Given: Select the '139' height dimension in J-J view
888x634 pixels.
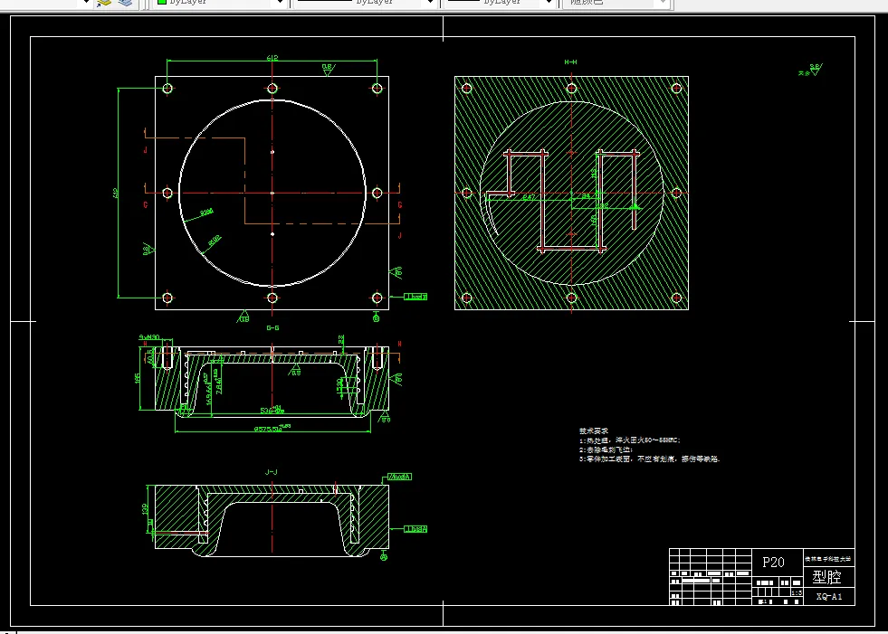Looking at the screenshot, I should (x=146, y=509).
